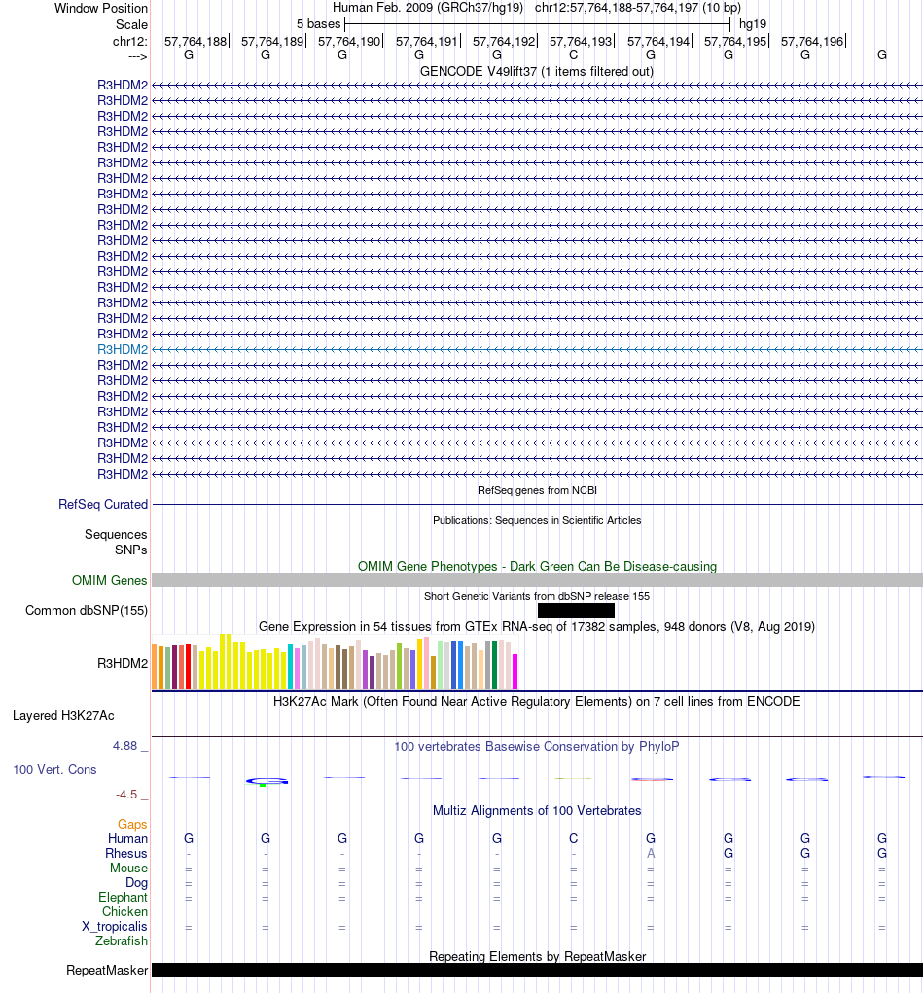Click the Sequences track label

pos(116,535)
